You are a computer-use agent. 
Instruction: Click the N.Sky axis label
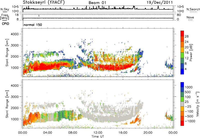tap(5, 9)
